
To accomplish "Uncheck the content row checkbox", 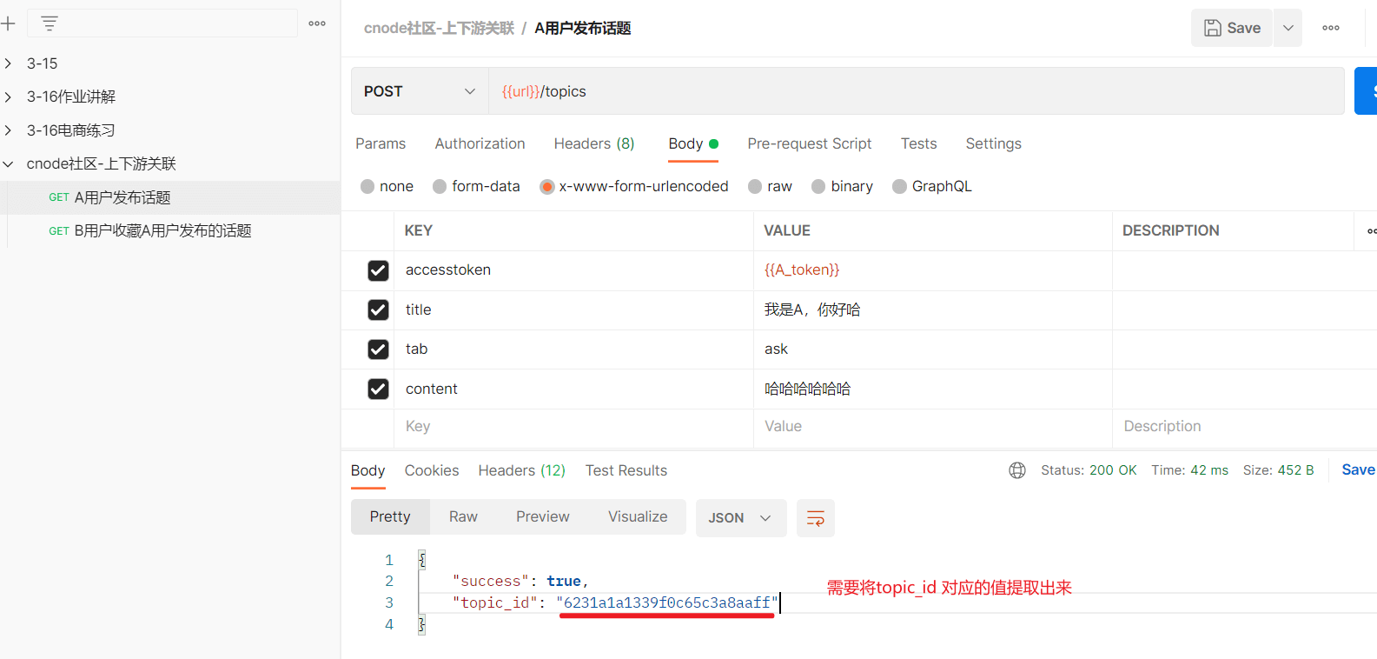I will pos(378,389).
